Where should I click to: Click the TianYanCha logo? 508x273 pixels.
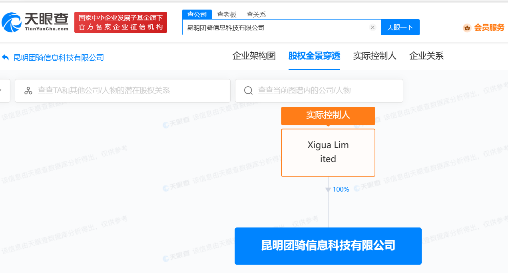[35, 22]
